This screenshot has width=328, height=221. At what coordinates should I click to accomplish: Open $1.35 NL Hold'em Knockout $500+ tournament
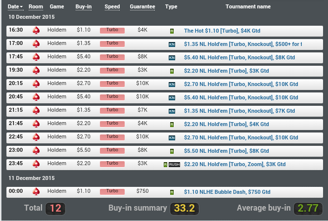tap(243, 44)
